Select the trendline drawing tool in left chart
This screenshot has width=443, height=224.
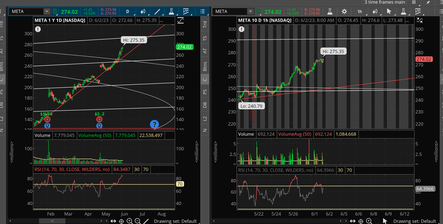click(158, 11)
